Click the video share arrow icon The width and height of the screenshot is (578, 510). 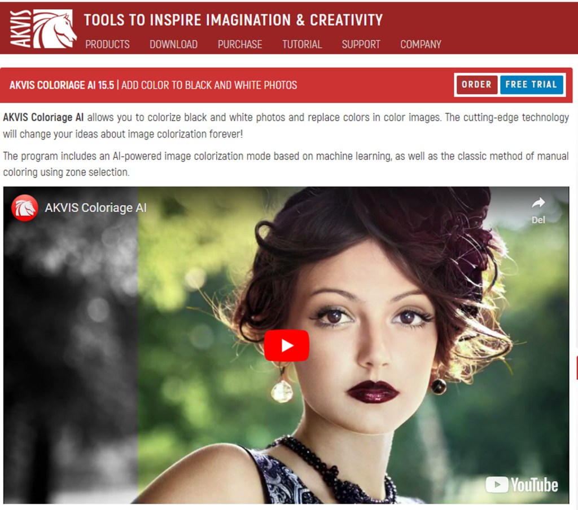tap(538, 203)
